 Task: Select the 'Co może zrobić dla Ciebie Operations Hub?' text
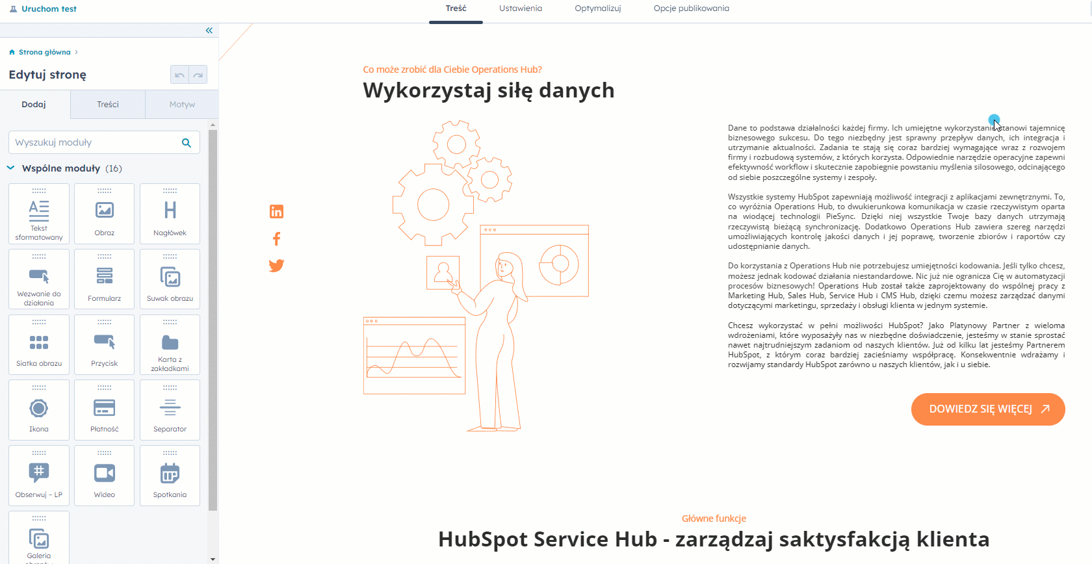pos(452,70)
